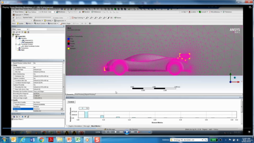Viewport: 254px width, 143px height.
Task: Collapse the Model tree node
Action: coord(13,37)
